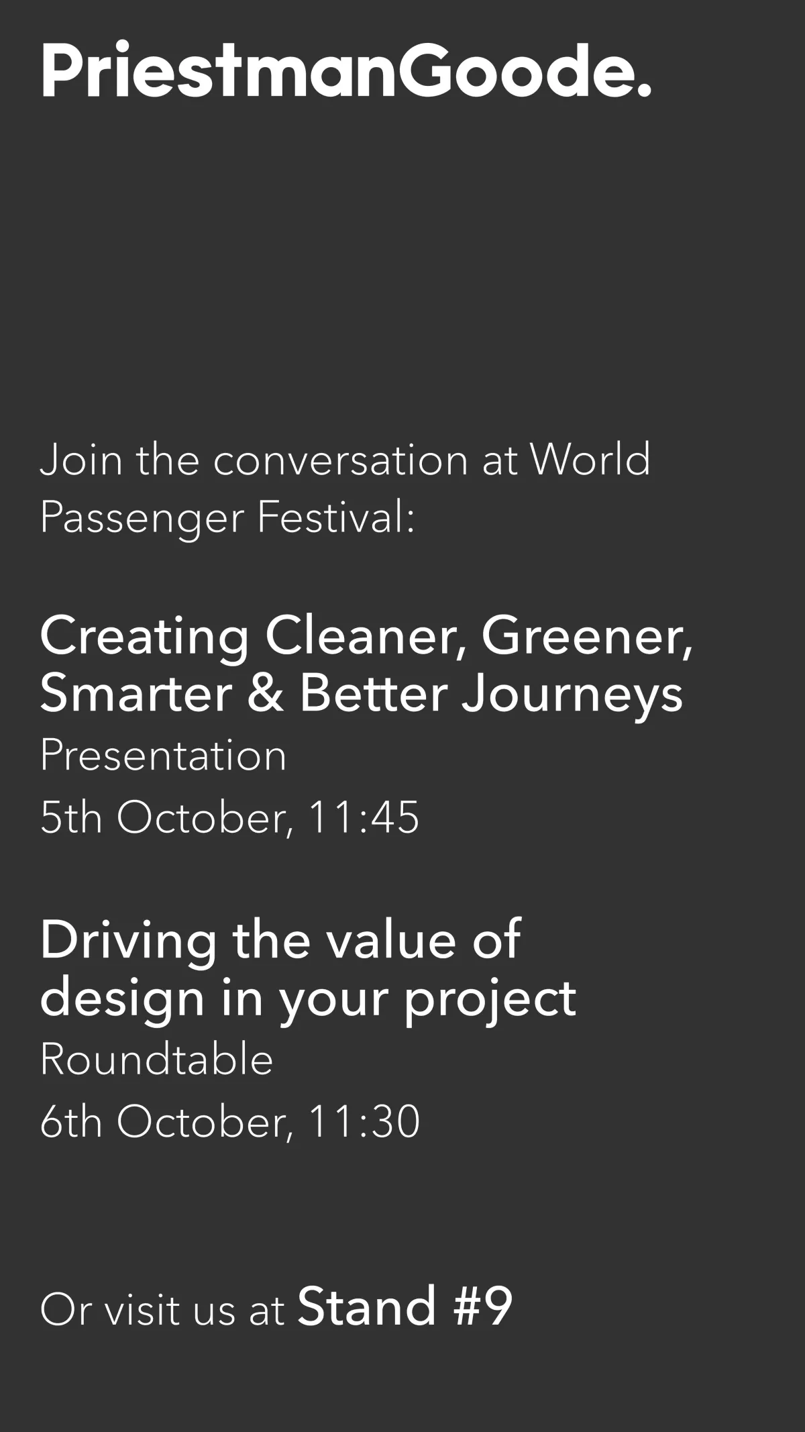The image size is (805, 1432).
Task: Select the word "Greener," in the title
Action: [586, 635]
